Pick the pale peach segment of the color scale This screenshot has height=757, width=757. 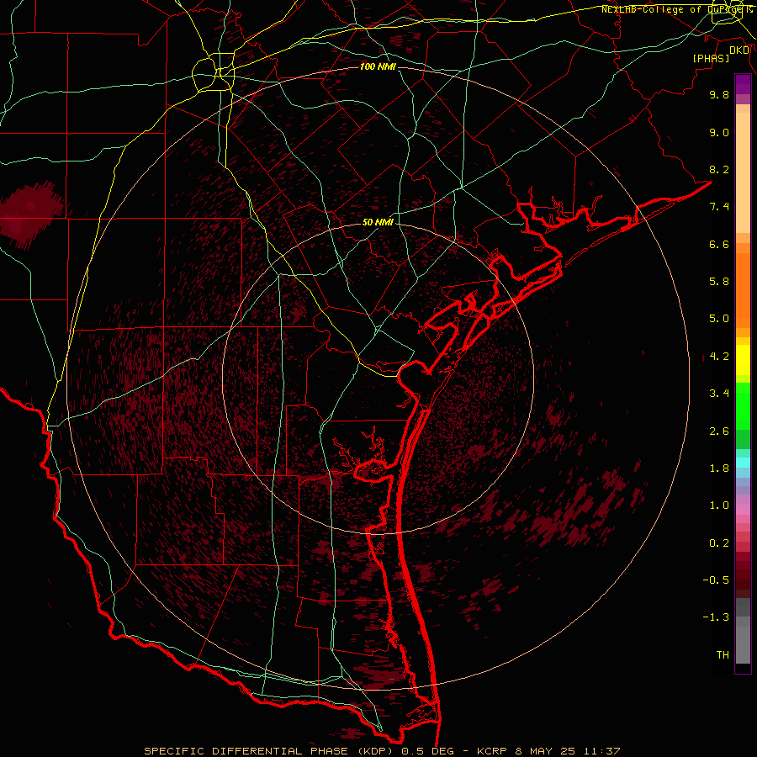point(743,172)
